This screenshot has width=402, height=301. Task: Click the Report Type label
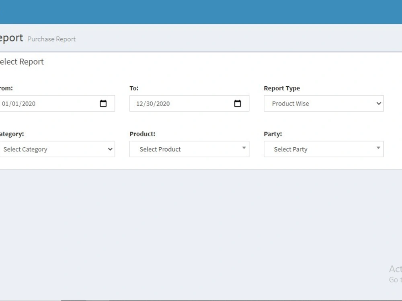tap(282, 88)
